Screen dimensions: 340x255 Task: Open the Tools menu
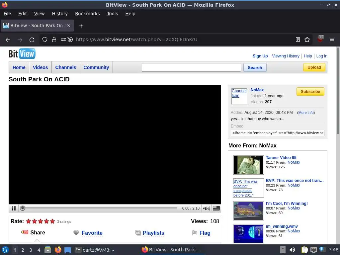click(112, 14)
